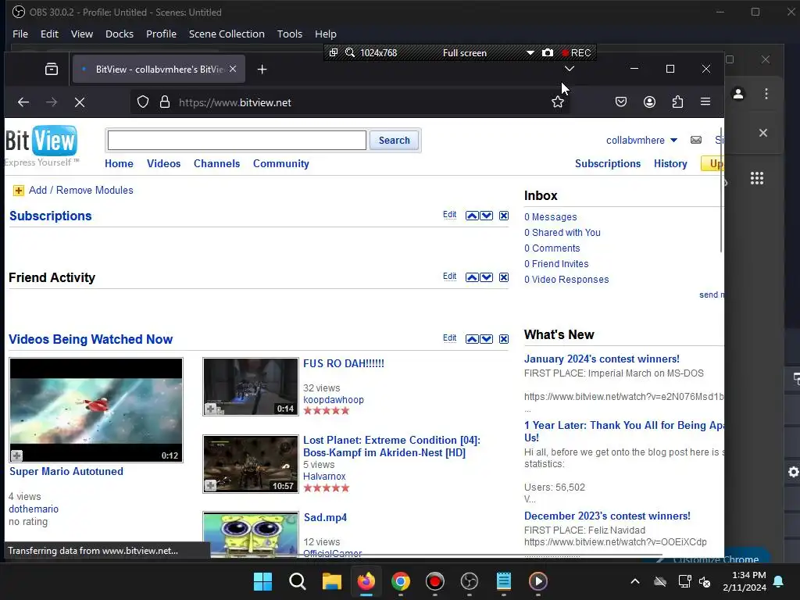800x600 pixels.
Task: Move Videos Being Watched Now module up
Action: pos(472,339)
